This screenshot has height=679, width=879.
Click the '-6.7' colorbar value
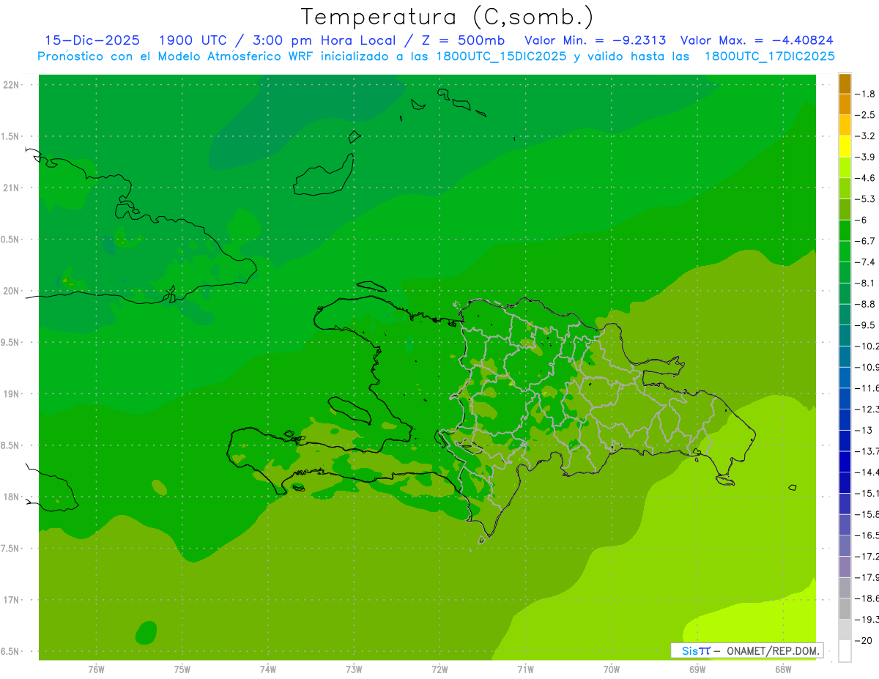click(866, 241)
